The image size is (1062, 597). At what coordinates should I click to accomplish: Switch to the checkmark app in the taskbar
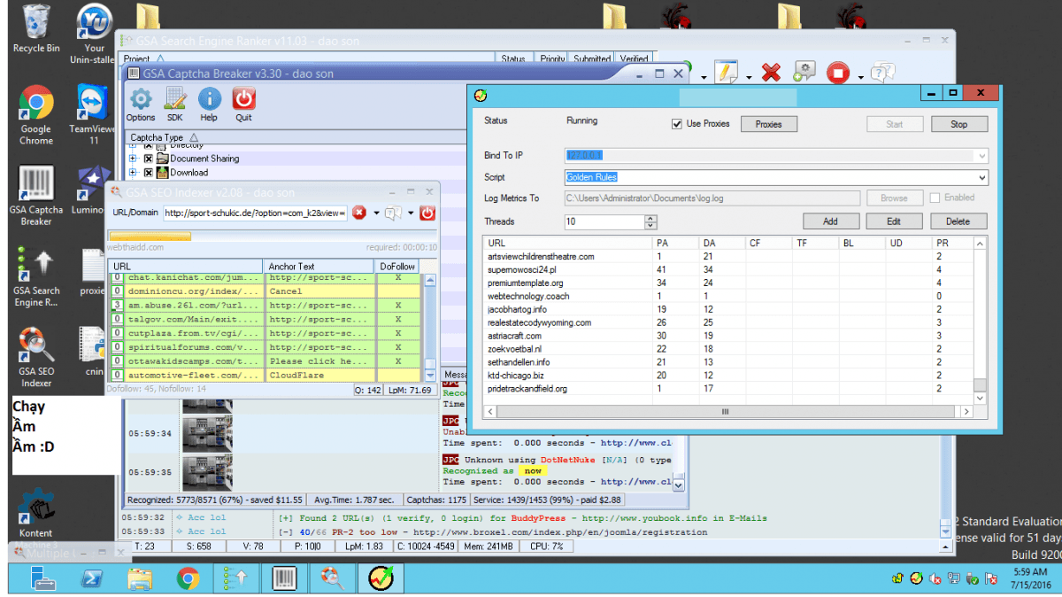[x=381, y=578]
